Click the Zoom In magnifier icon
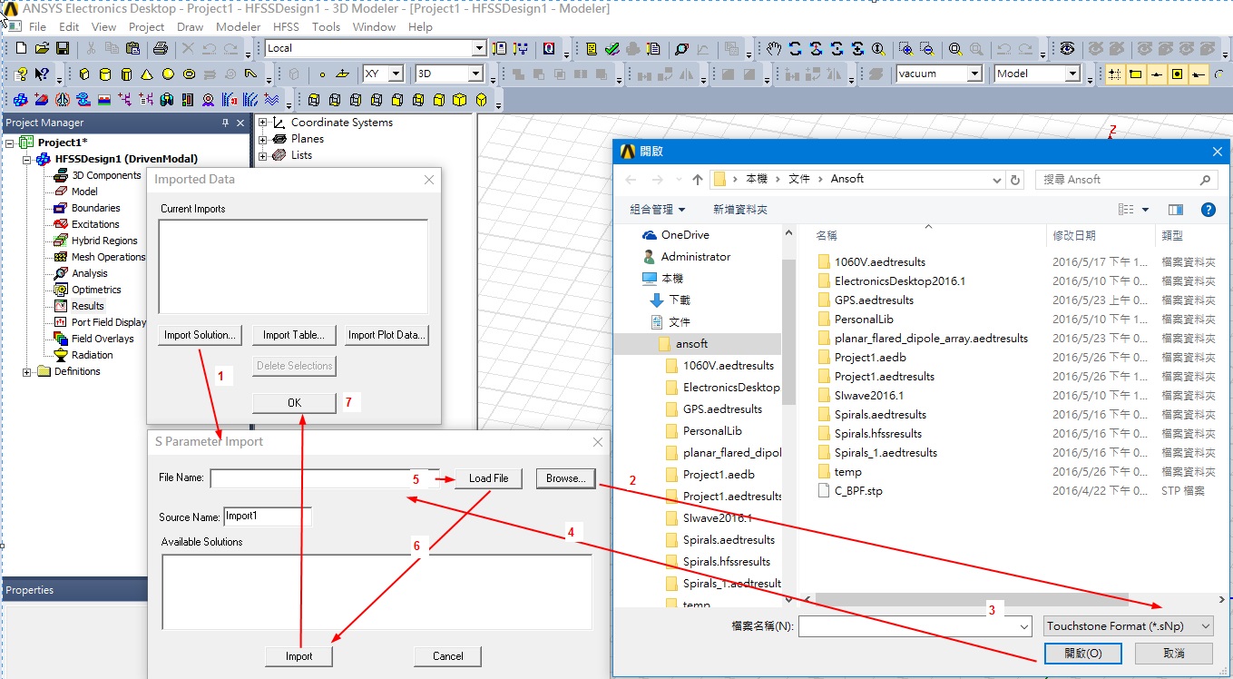Screen dimensions: 1233x679 click(x=905, y=48)
